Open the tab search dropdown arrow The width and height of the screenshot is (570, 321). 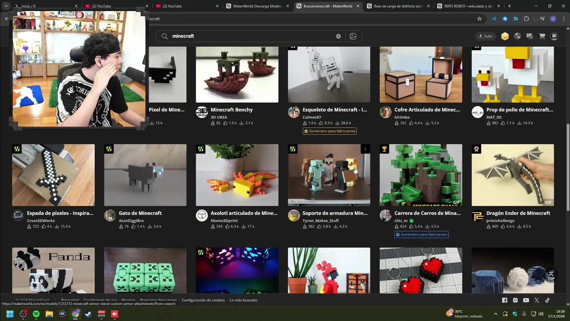(6, 6)
